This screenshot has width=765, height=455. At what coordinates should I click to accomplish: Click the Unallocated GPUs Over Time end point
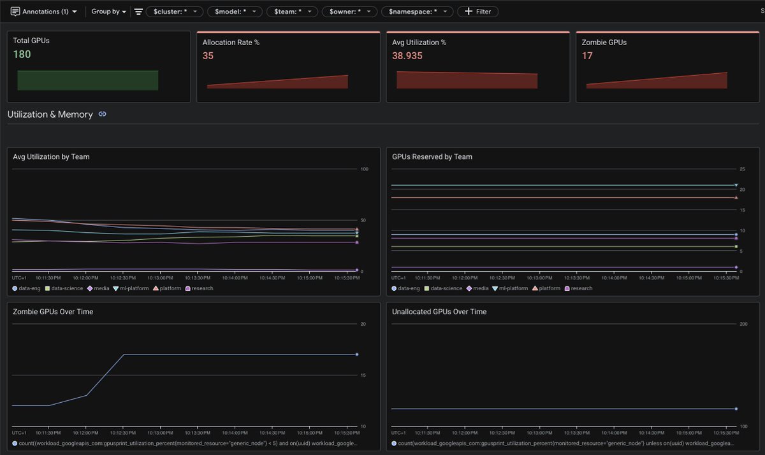click(736, 409)
